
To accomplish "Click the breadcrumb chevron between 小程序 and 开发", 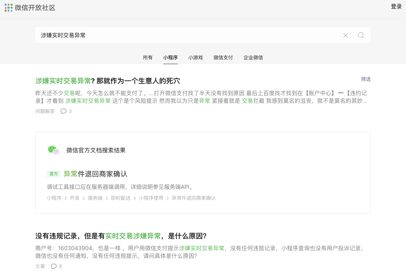I will 66,198.
